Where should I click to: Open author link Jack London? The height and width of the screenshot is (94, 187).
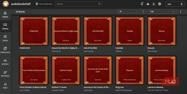89,51
